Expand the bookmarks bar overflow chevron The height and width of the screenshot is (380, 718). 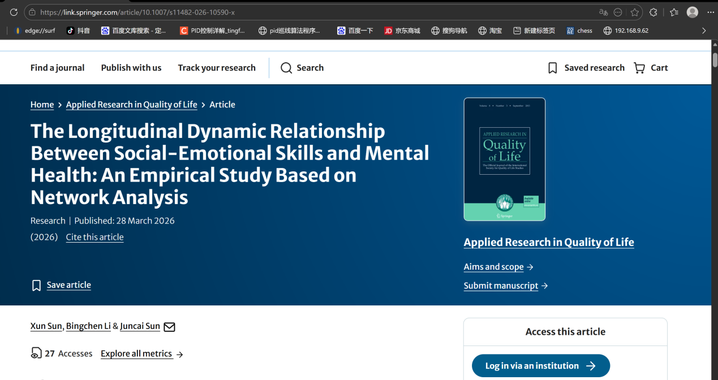(704, 31)
